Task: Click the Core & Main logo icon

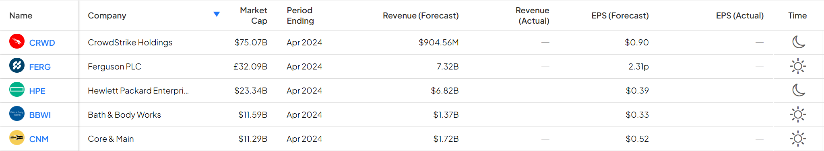Action: click(x=17, y=138)
